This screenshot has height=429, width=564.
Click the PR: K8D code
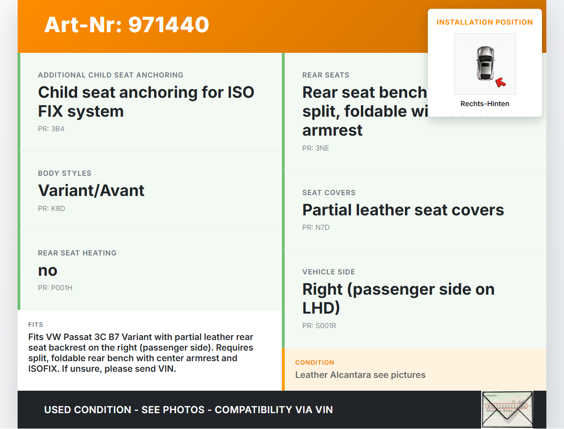[52, 209]
